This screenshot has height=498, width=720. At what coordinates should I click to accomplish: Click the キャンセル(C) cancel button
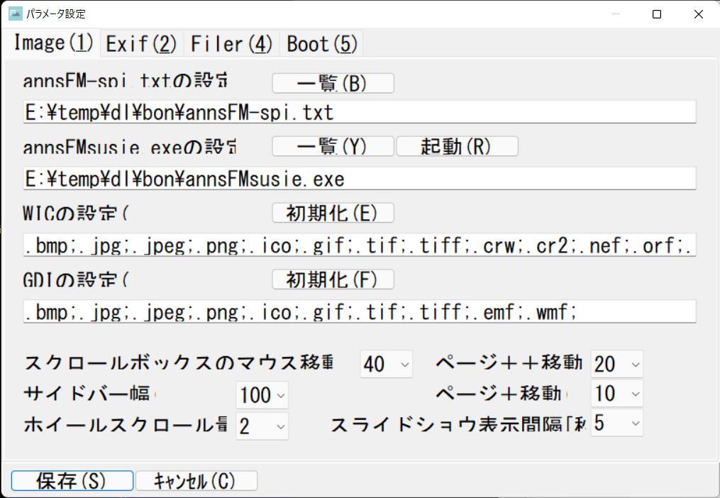tap(196, 481)
